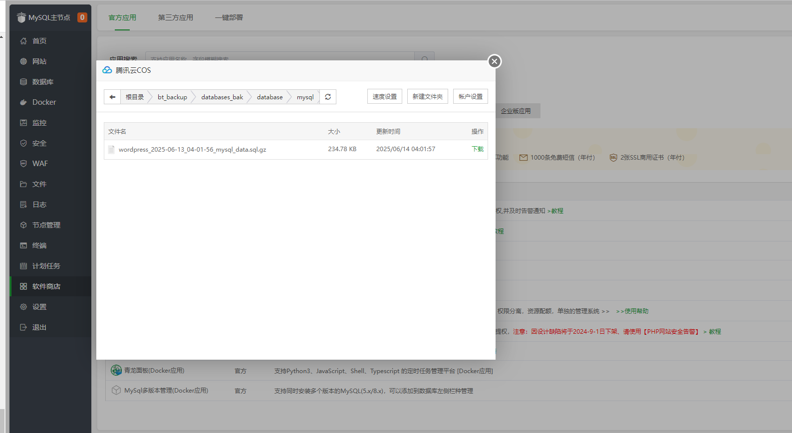
Task: Close the 腾讯云COS dialog
Action: click(494, 61)
